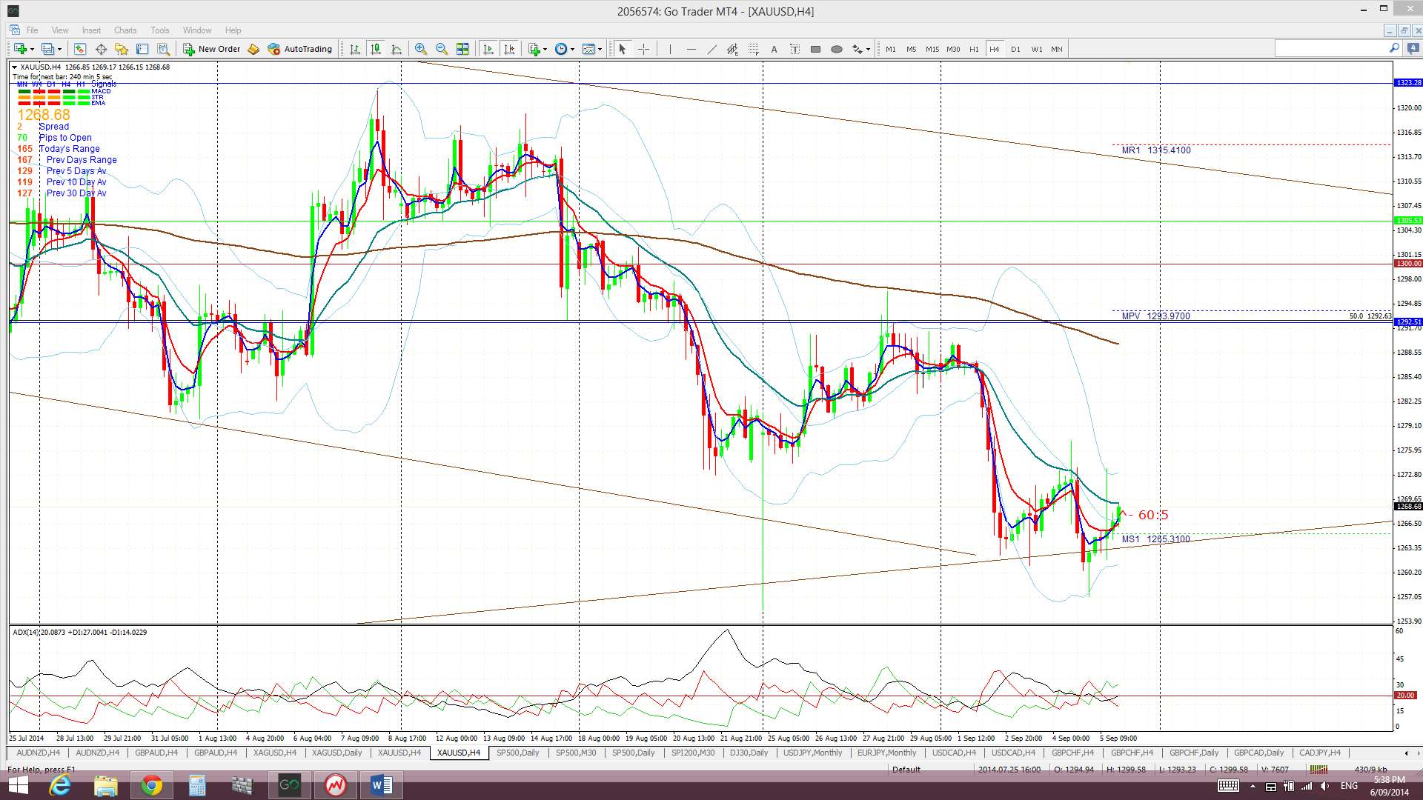1423x800 pixels.
Task: Toggle chart auto scroll icon
Action: point(488,49)
